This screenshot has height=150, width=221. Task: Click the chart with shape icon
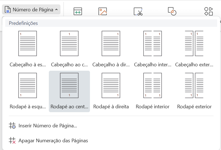(x=172, y=11)
